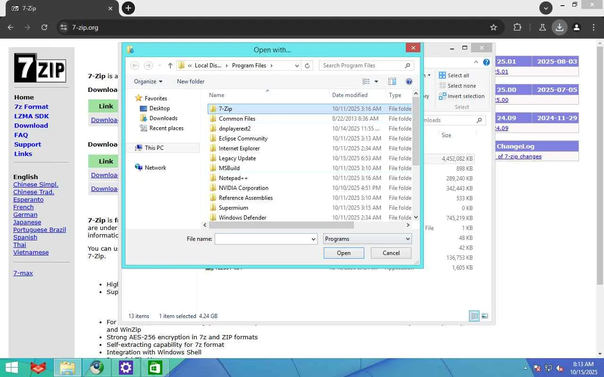Change the view layout icon in dialog
This screenshot has width=604, height=377.
[x=366, y=82]
